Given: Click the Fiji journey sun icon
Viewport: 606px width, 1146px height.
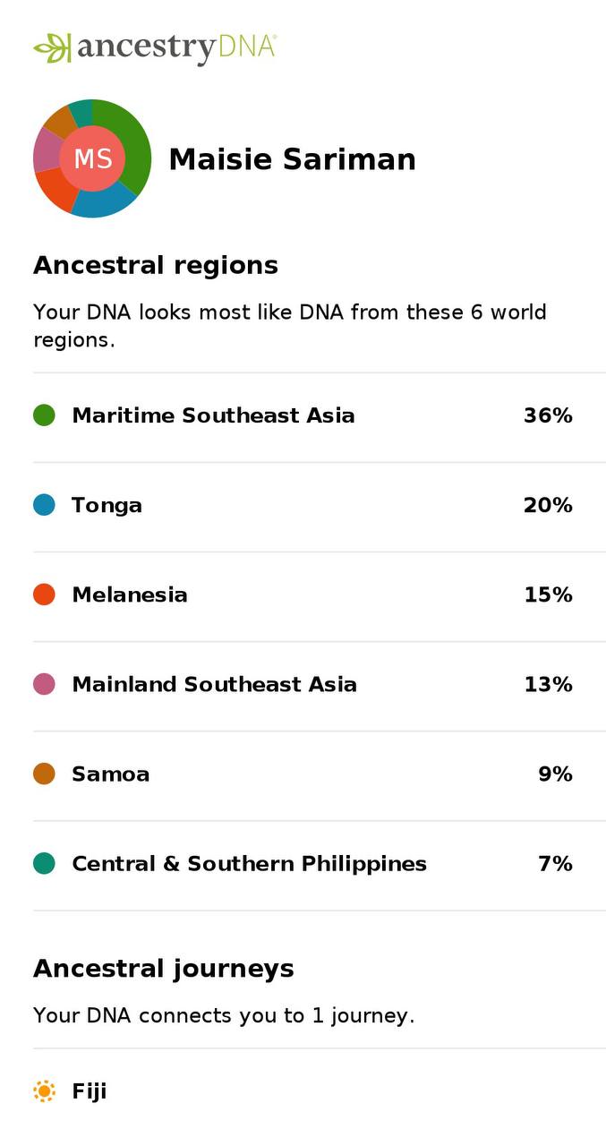Looking at the screenshot, I should pyautogui.click(x=44, y=1090).
